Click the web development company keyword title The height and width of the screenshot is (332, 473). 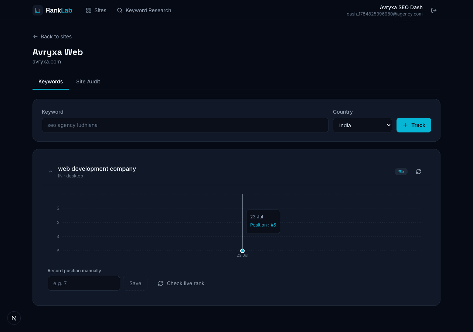(x=97, y=169)
